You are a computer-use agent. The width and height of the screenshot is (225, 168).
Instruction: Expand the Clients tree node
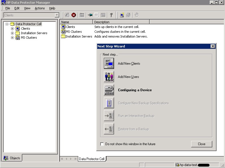point(12,29)
